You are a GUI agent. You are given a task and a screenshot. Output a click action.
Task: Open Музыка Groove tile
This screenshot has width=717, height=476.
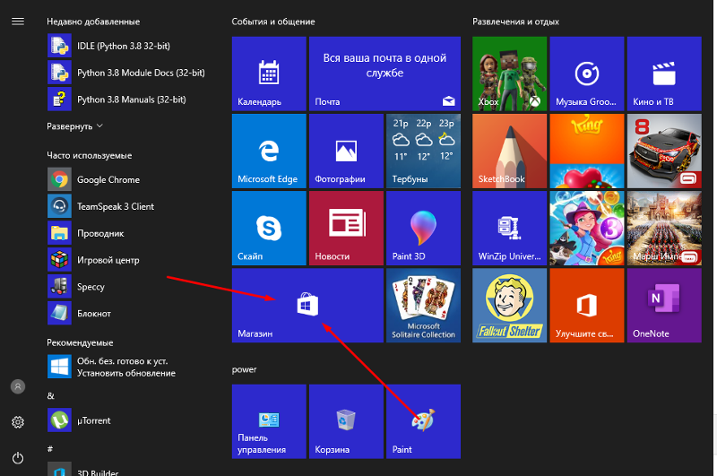tap(587, 74)
